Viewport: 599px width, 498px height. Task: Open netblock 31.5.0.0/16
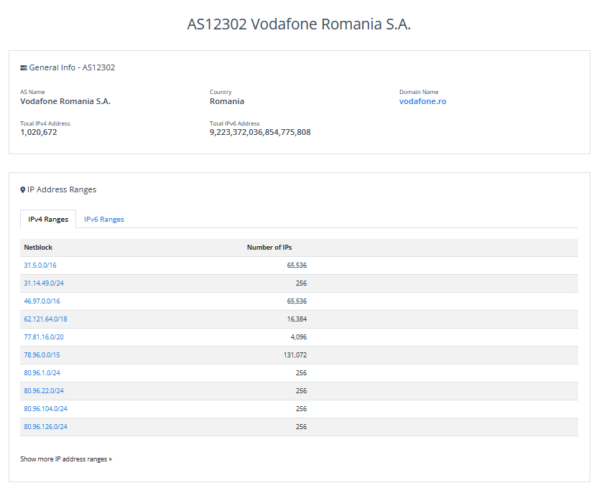[40, 266]
